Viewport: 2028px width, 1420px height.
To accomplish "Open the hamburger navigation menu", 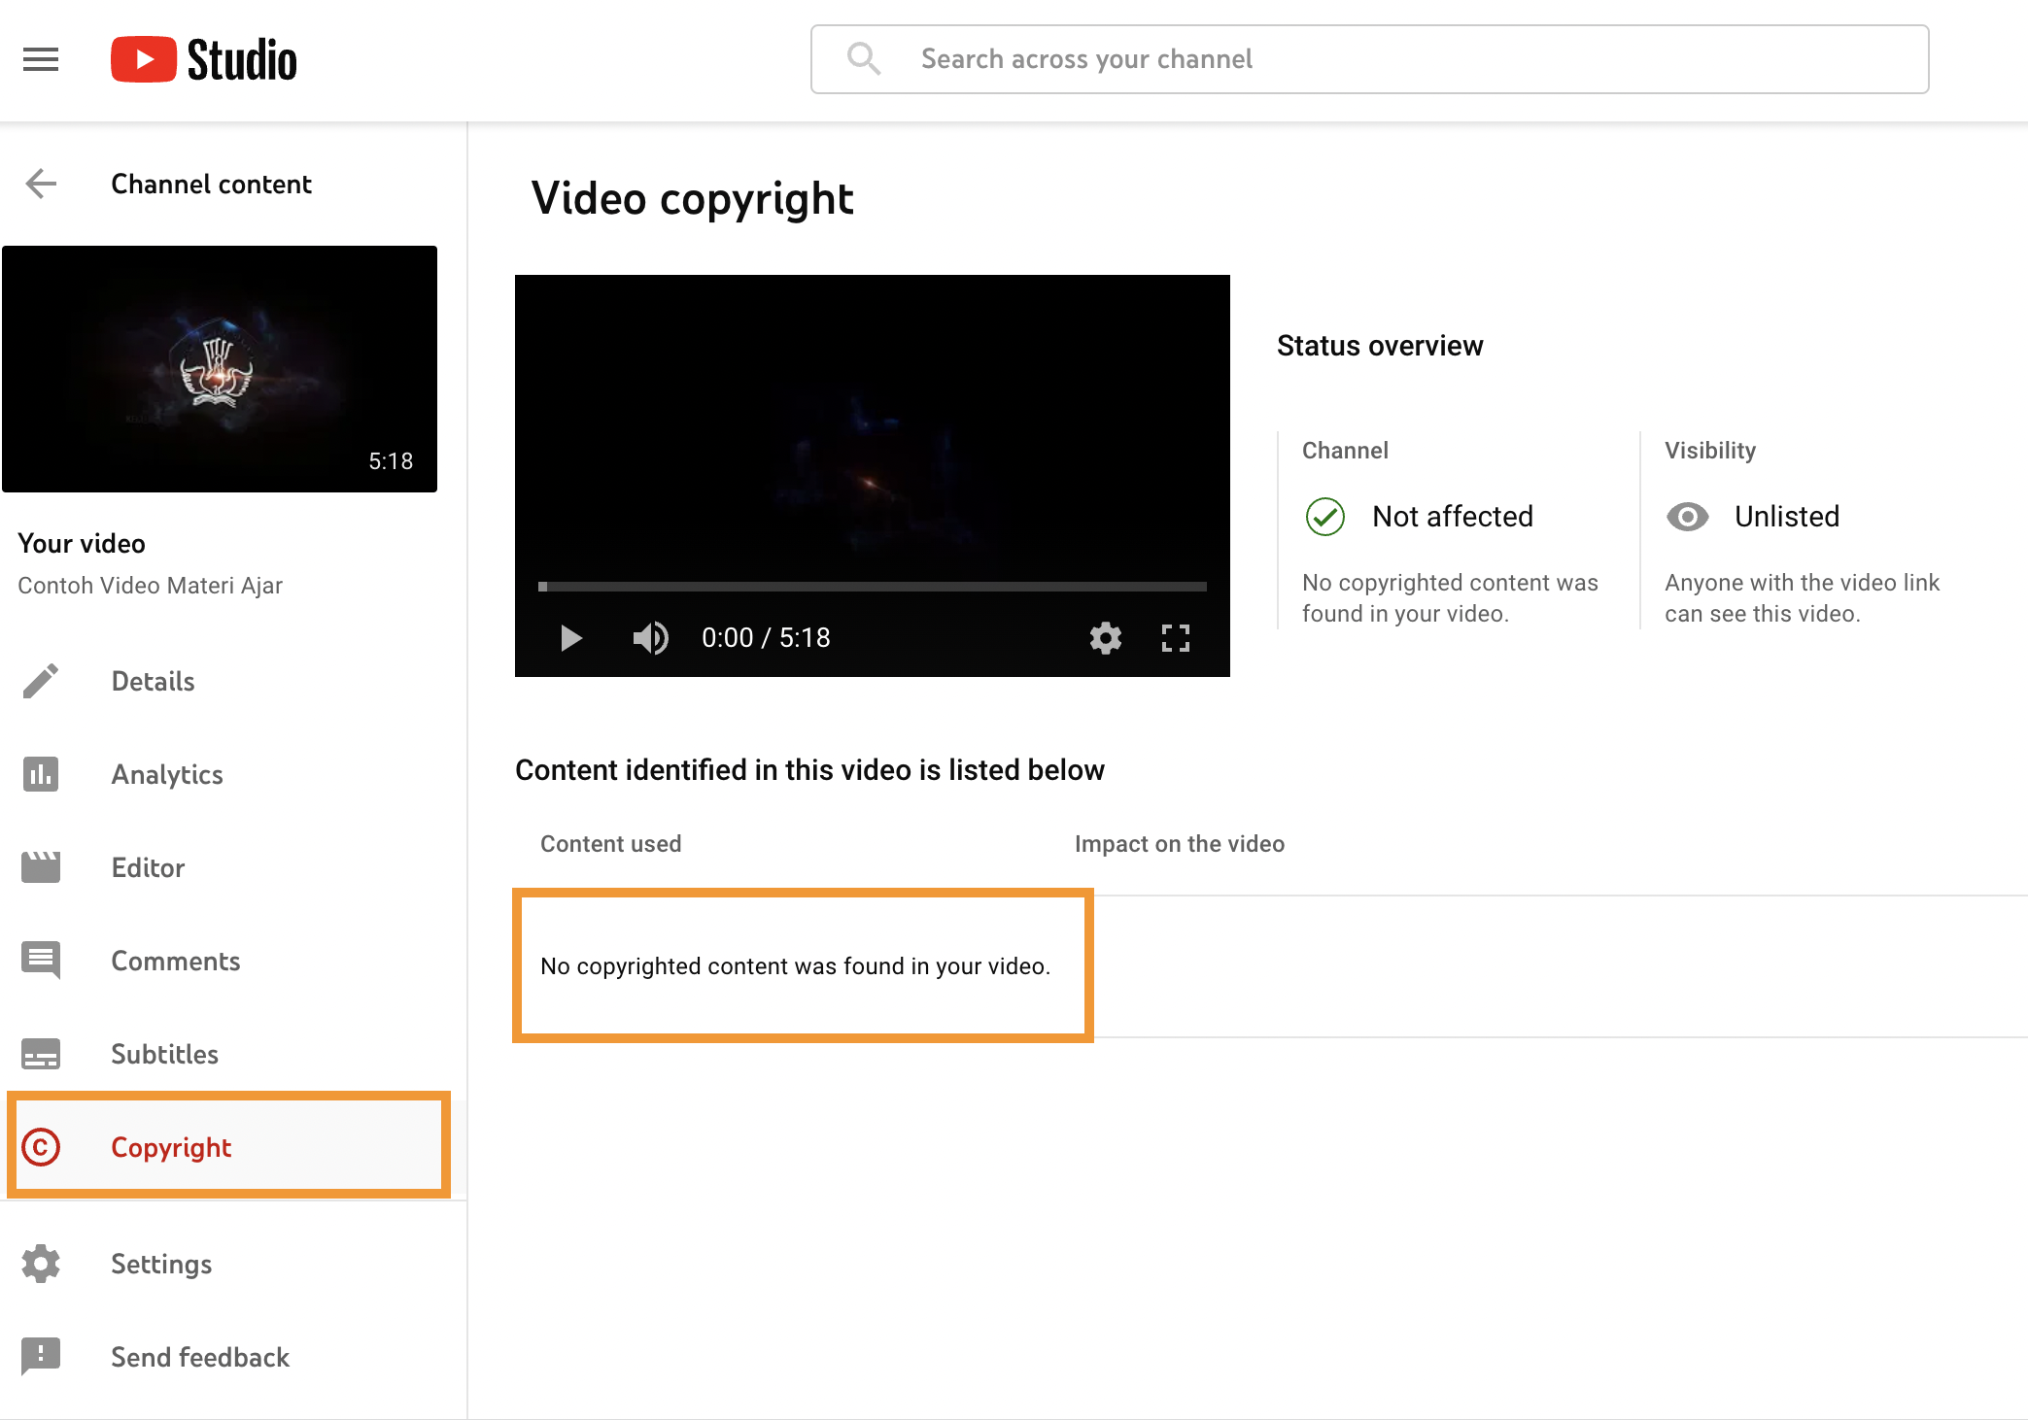I will point(41,60).
